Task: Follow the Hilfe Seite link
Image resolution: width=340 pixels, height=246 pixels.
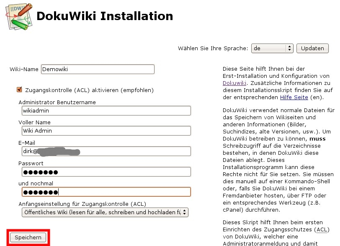Action: click(x=294, y=97)
